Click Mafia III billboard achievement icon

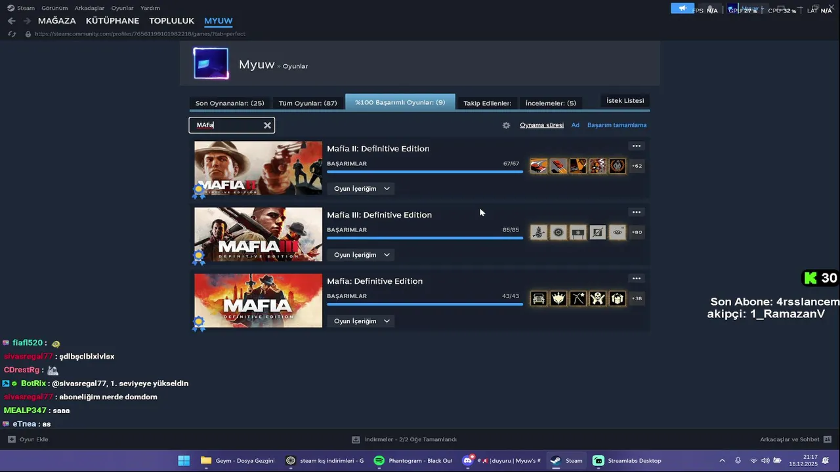(x=578, y=232)
